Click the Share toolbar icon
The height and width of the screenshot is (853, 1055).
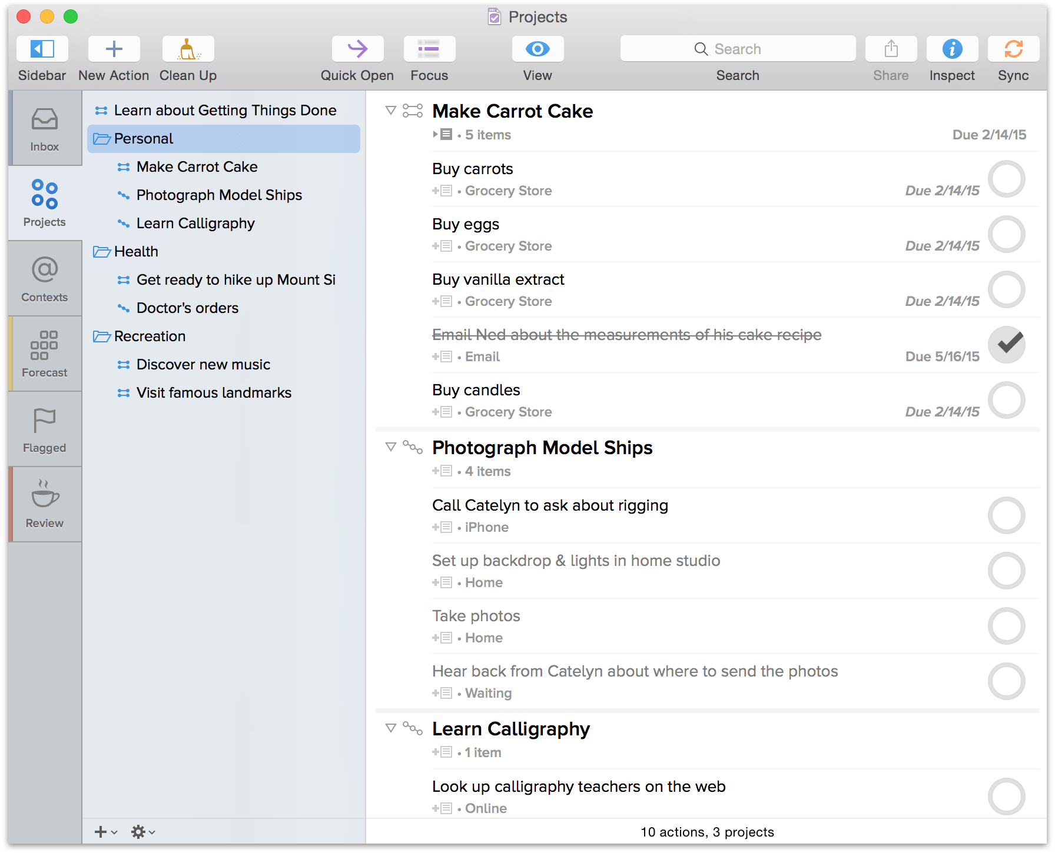point(891,49)
